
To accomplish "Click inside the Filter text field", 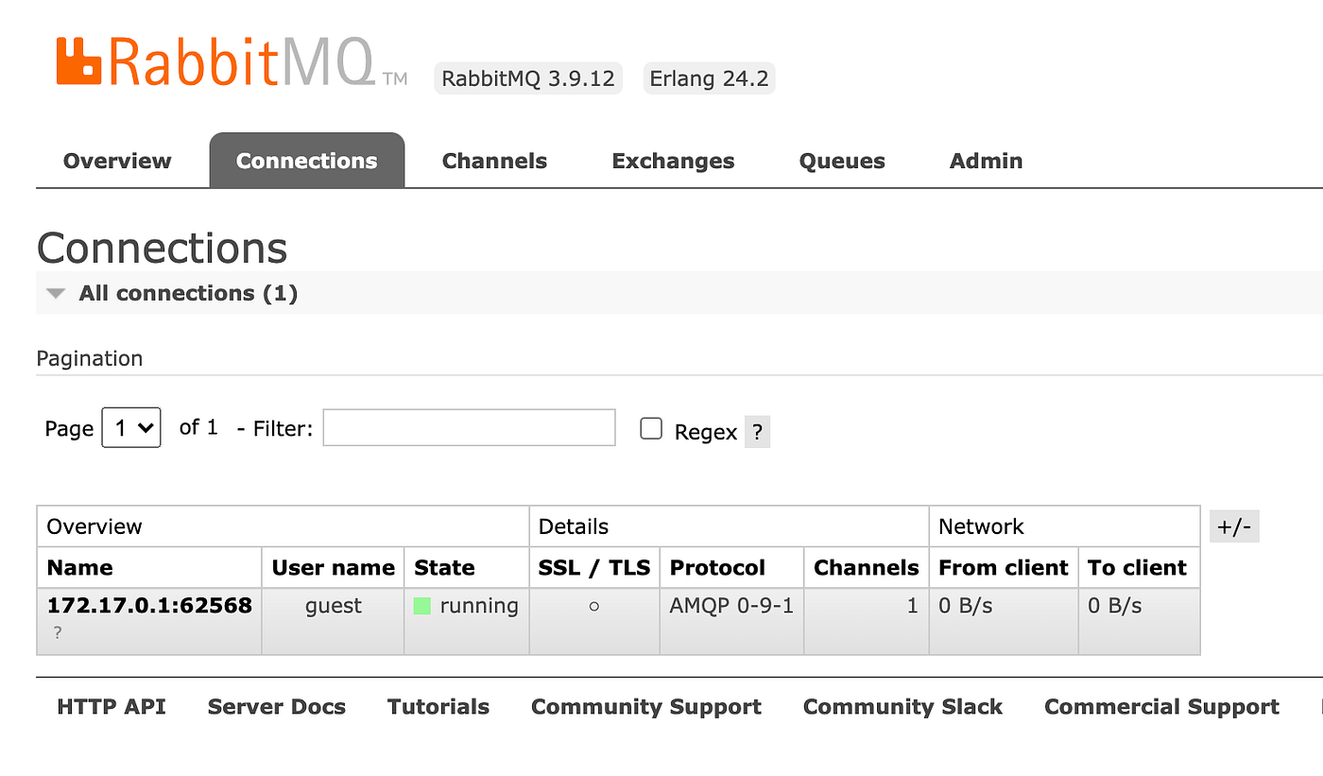I will [x=469, y=427].
